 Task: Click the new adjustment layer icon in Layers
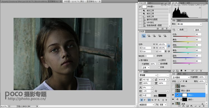point(191,106)
